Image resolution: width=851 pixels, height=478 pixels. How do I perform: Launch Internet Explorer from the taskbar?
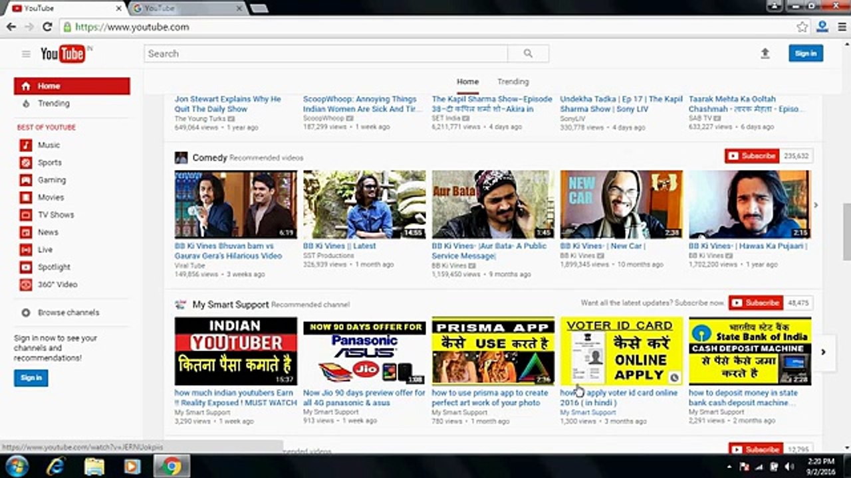coord(56,467)
